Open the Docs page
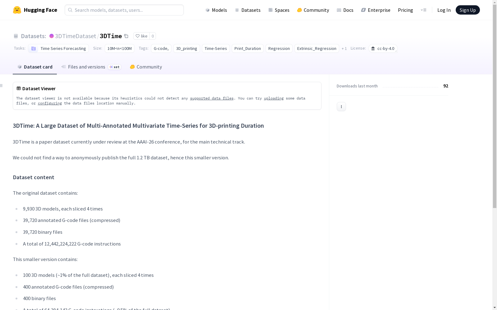This screenshot has width=497, height=310. [345, 10]
